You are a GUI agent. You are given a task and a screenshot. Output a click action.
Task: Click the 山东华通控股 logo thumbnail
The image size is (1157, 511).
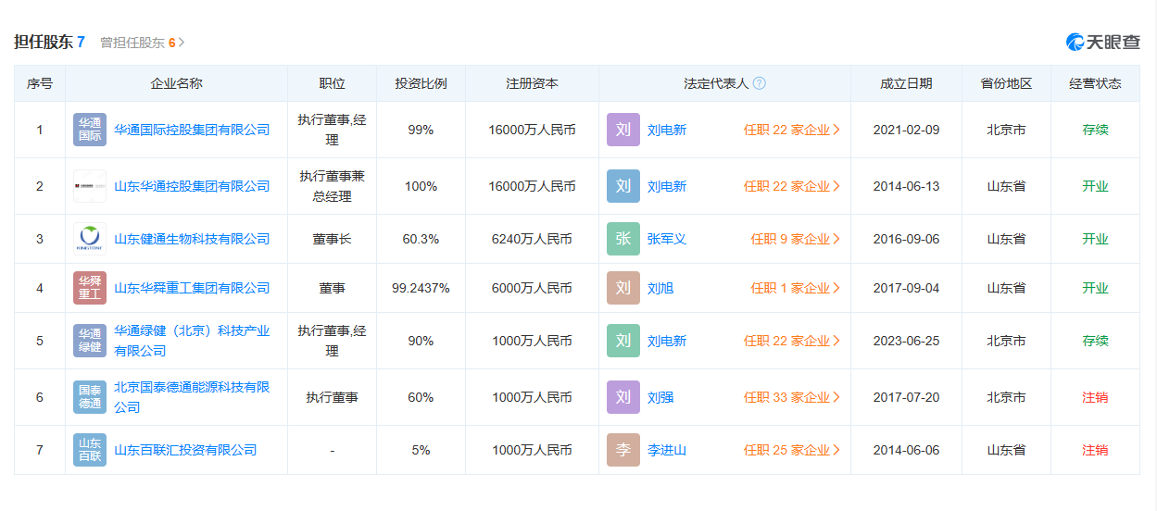tap(90, 186)
